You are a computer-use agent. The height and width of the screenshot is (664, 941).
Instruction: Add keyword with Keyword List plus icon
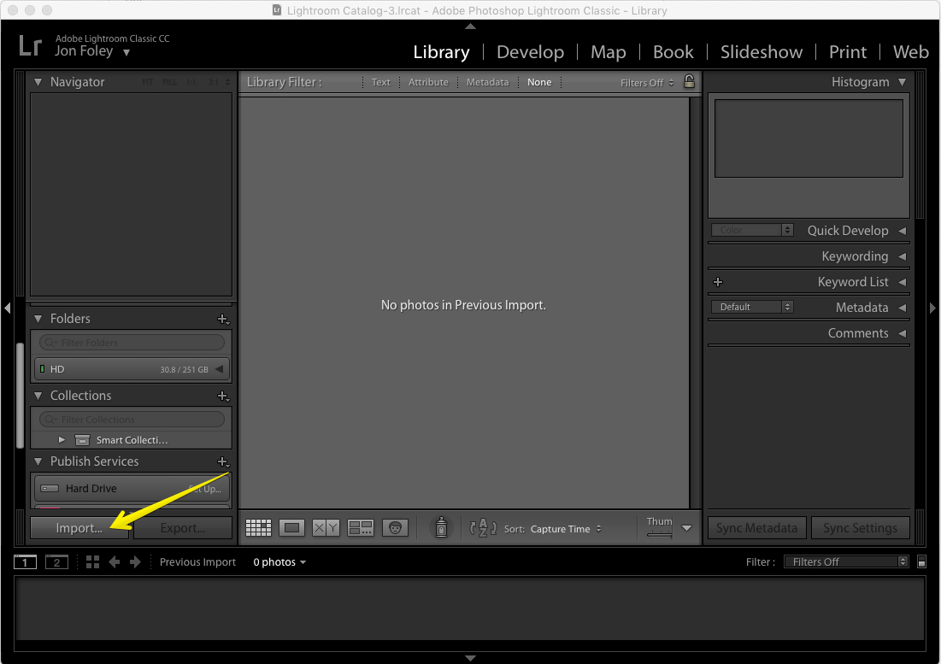tap(718, 282)
